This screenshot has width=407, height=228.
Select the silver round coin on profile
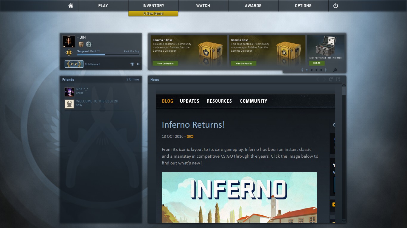(x=88, y=45)
